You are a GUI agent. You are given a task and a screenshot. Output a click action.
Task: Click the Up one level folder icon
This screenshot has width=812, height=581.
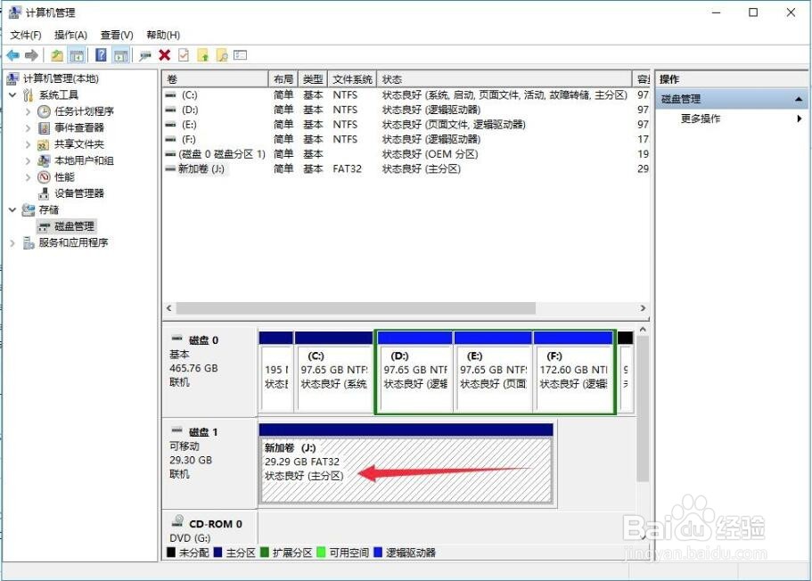(57, 55)
